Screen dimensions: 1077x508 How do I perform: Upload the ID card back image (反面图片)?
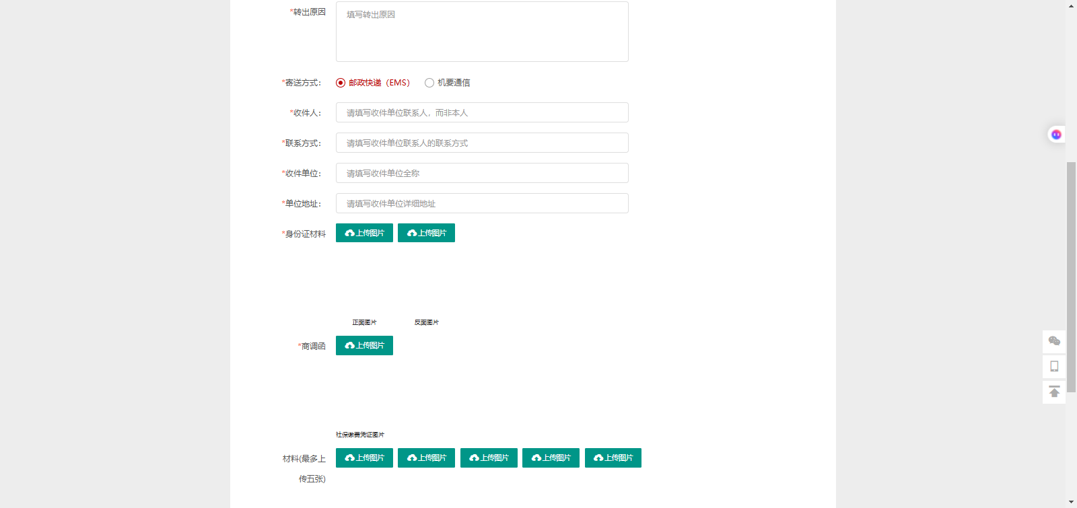(x=426, y=233)
